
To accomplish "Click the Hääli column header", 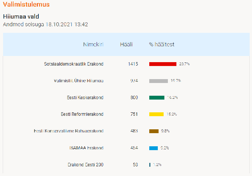I will click(126, 44).
